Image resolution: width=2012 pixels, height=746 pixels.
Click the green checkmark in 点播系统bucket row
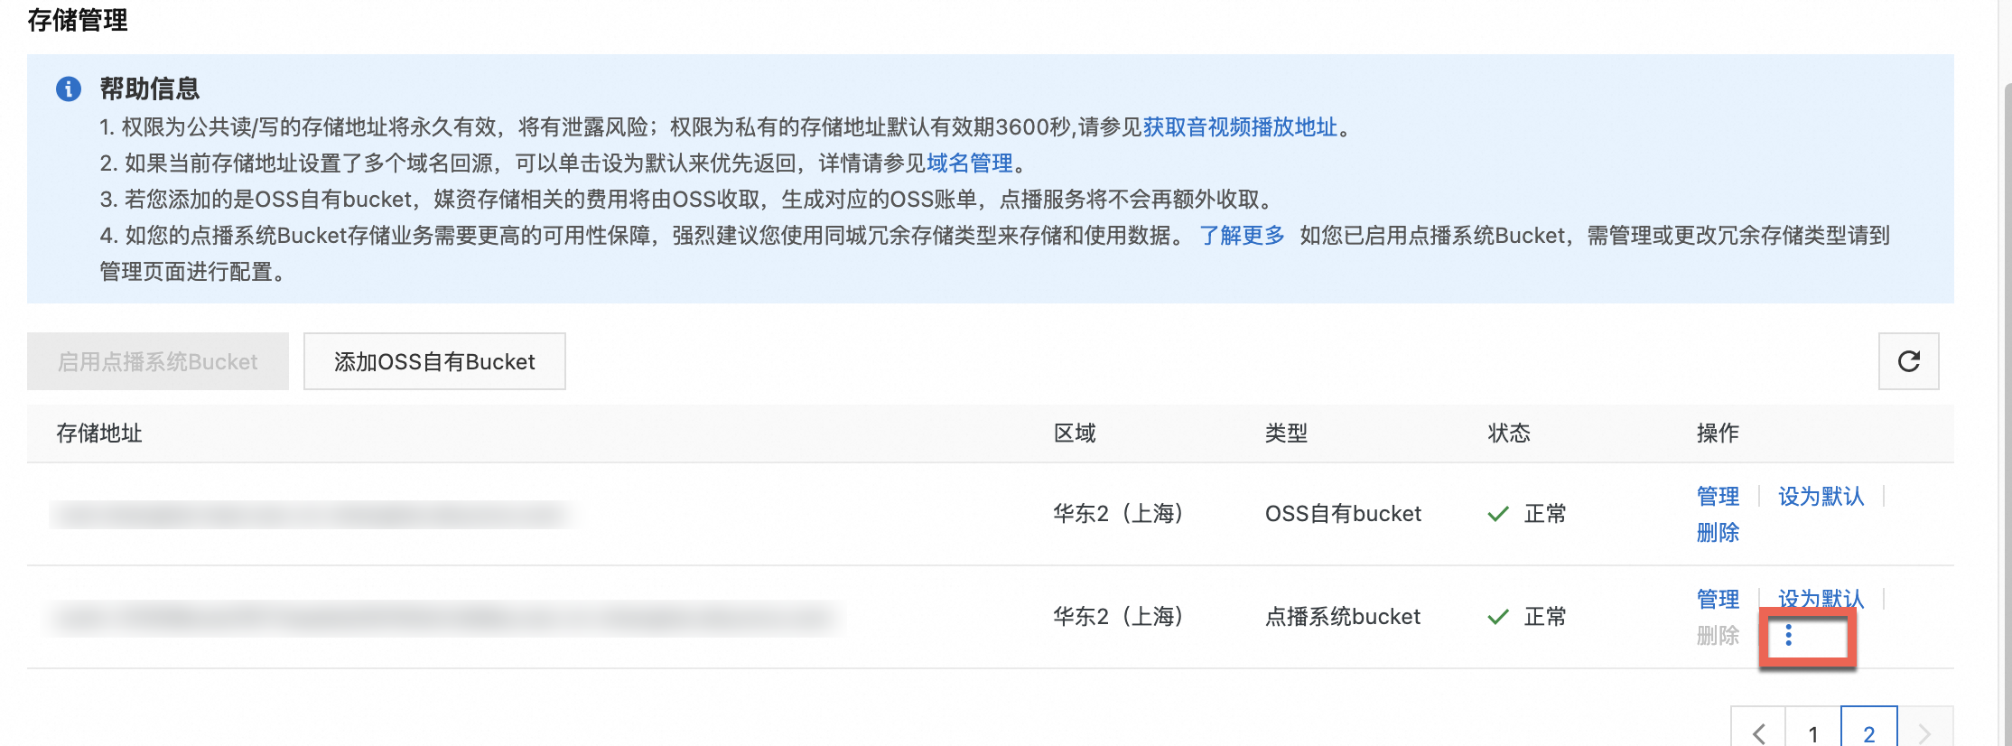click(x=1498, y=617)
